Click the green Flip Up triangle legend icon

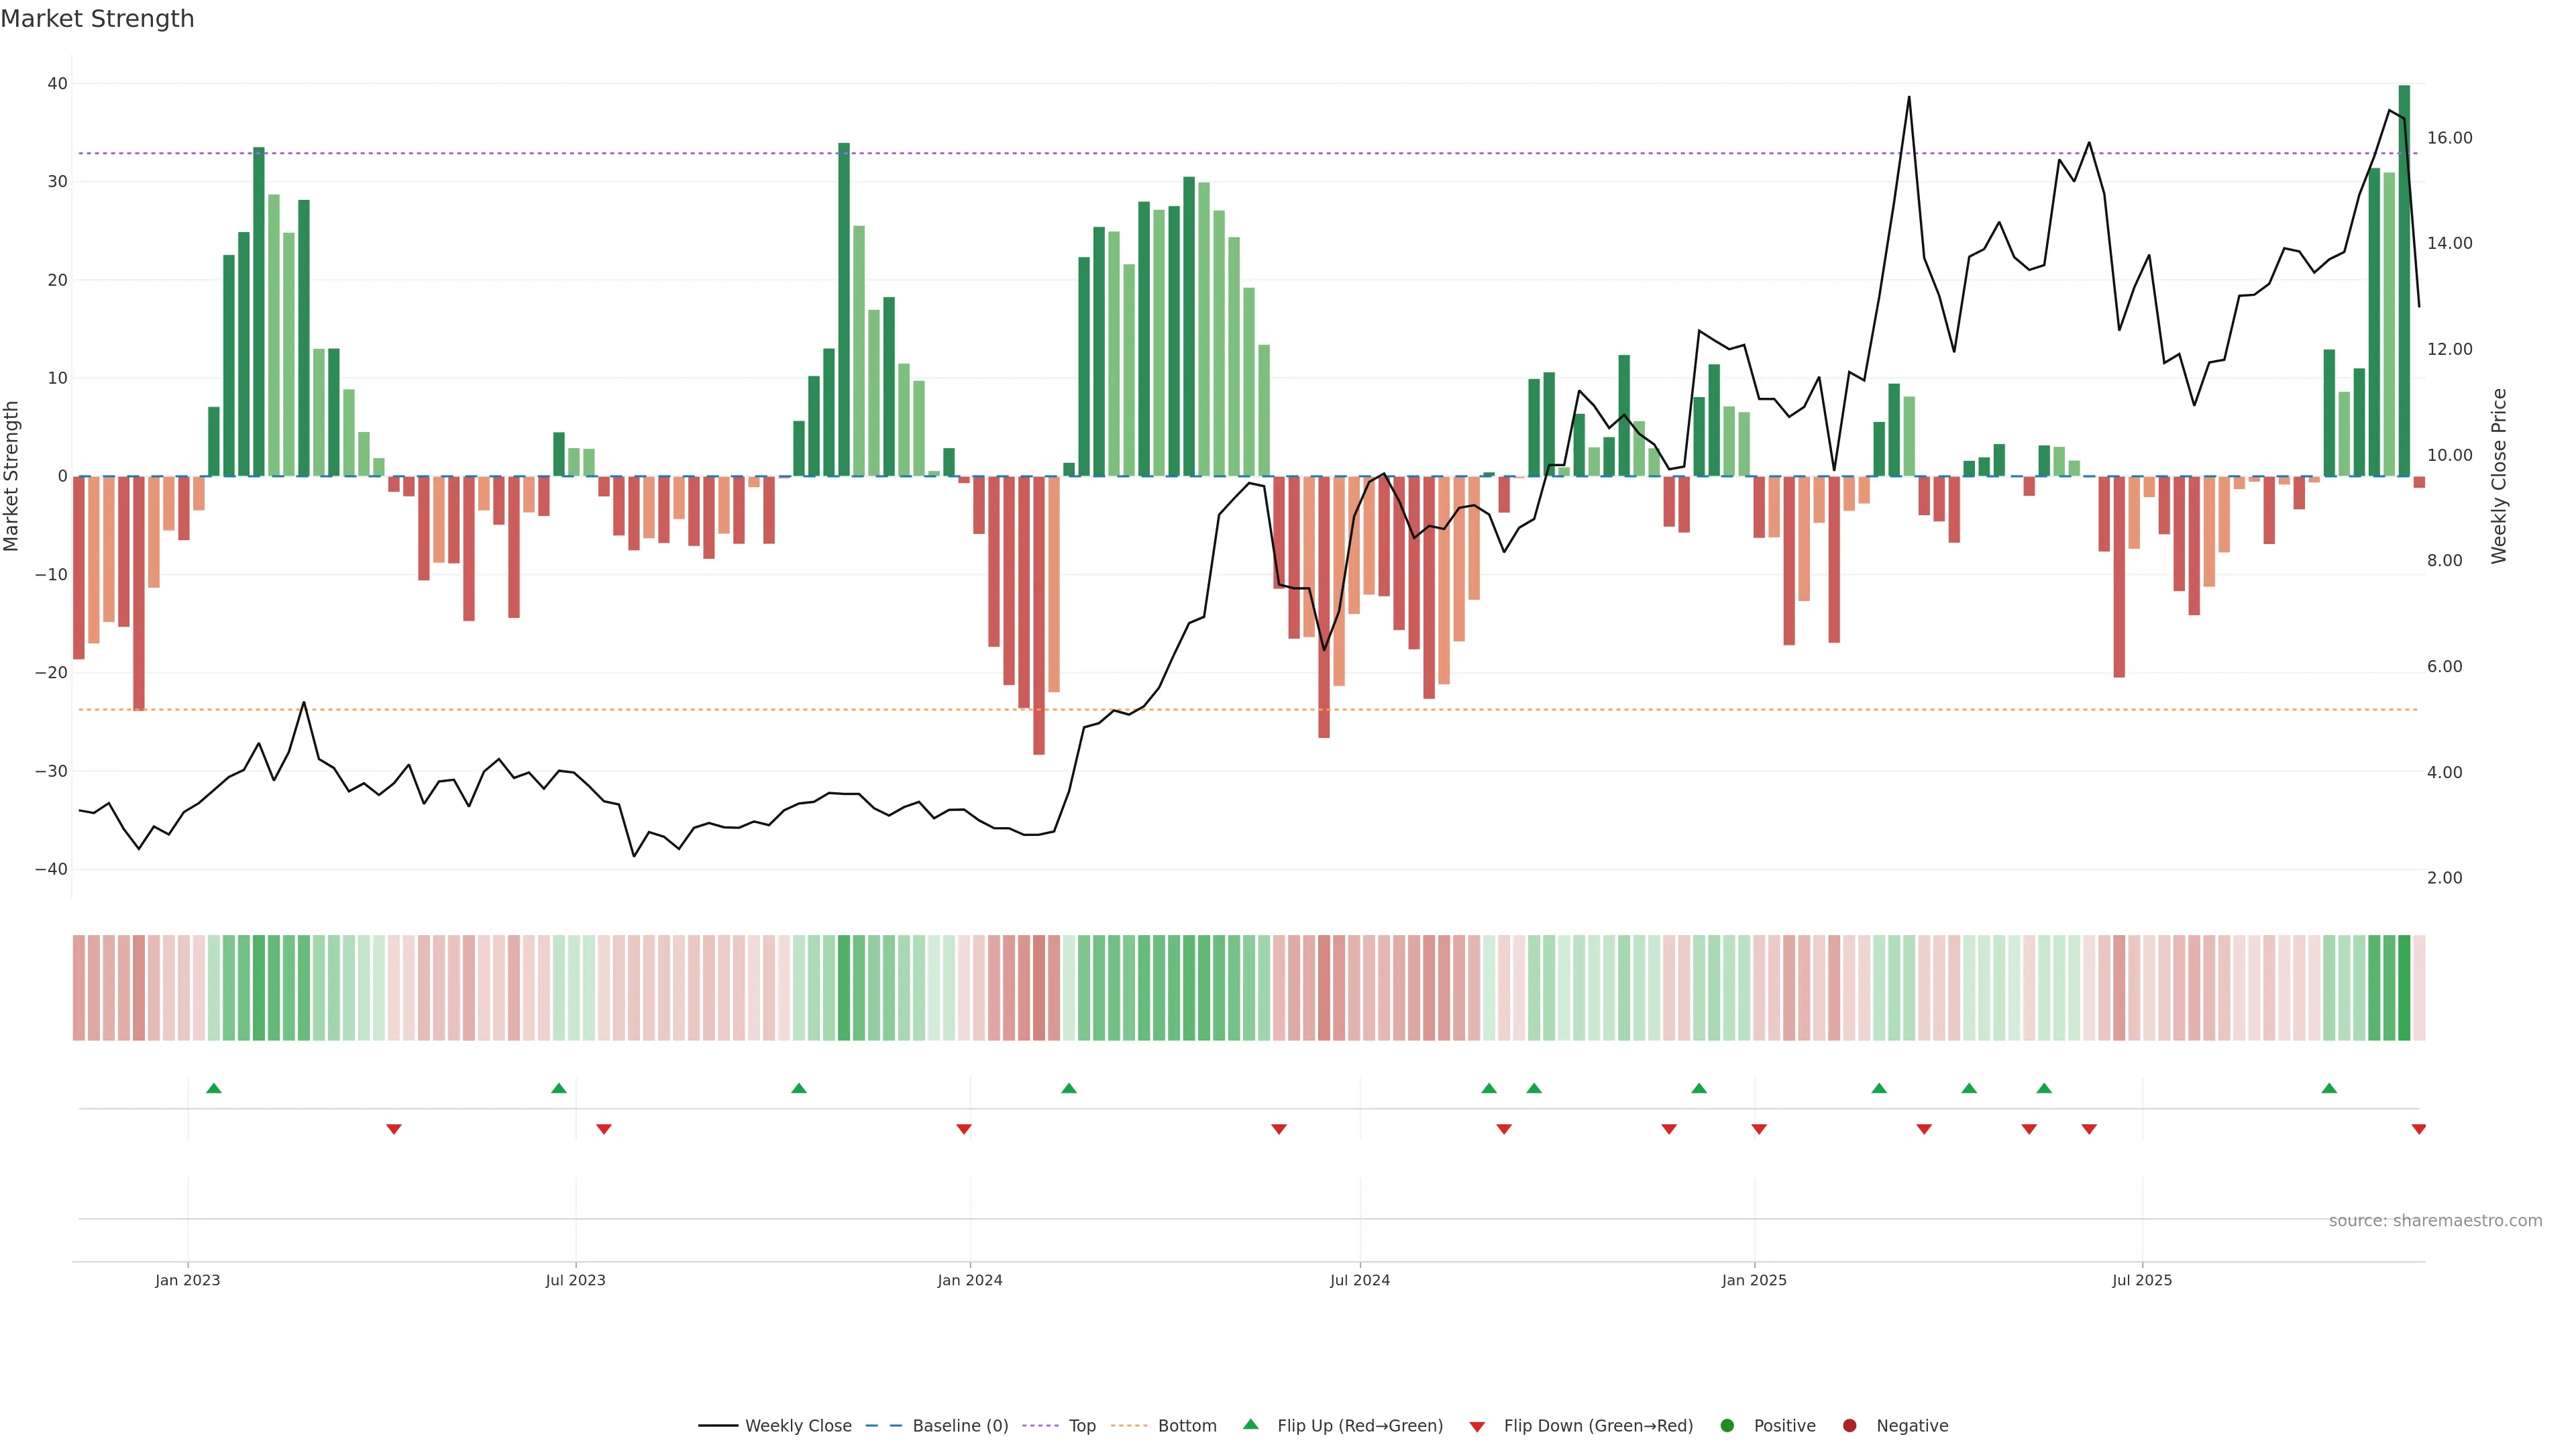(x=1250, y=1424)
